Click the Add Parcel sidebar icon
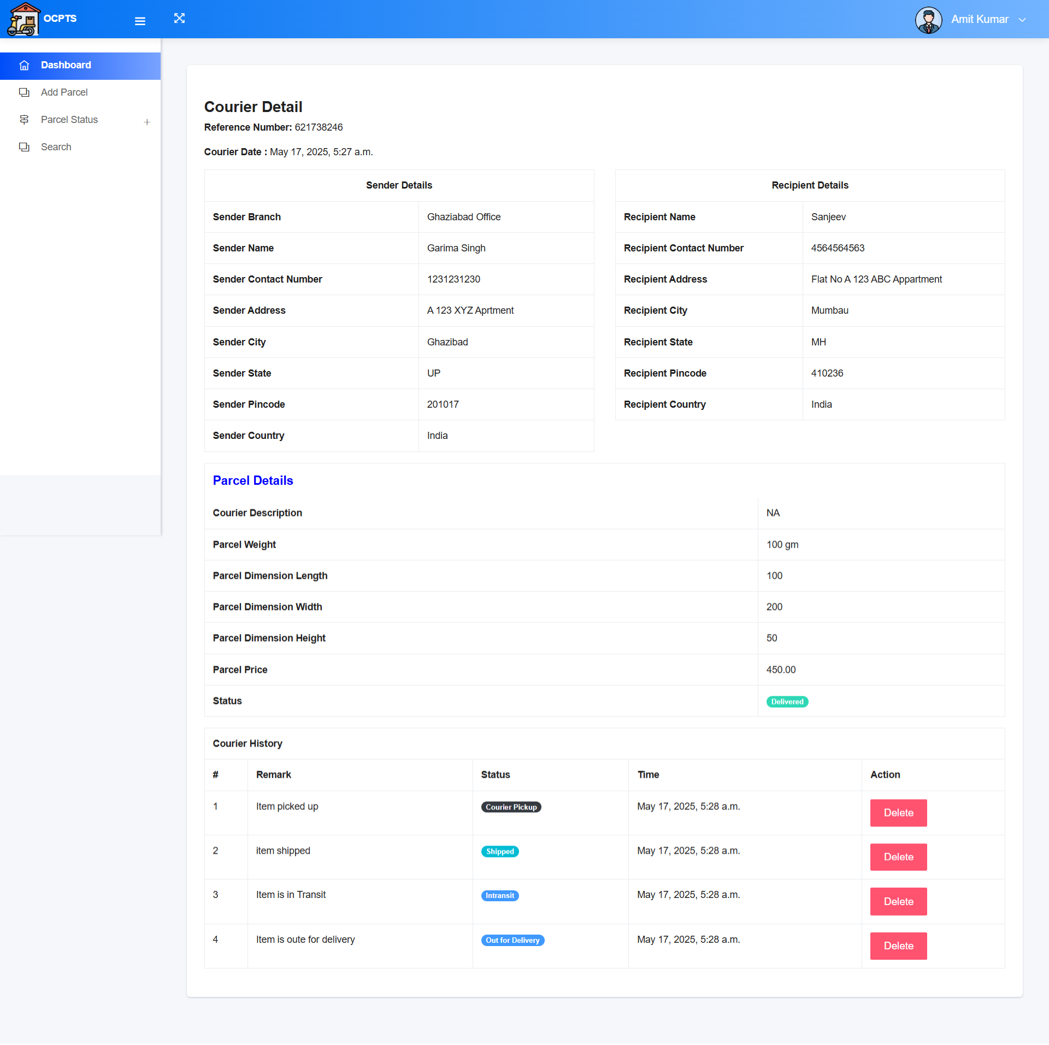This screenshot has height=1045, width=1049. 24,92
